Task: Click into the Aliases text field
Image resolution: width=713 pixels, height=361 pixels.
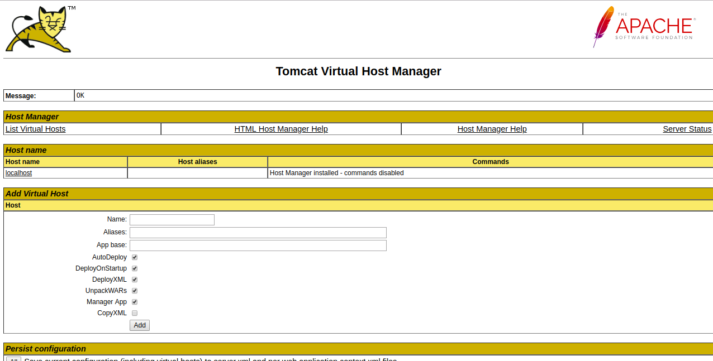Action: tap(258, 233)
